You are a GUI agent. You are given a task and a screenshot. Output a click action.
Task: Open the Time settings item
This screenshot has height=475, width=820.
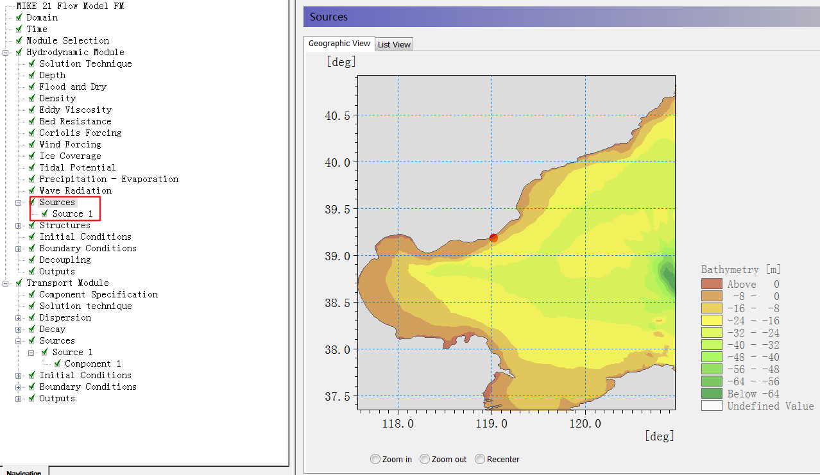[x=37, y=29]
